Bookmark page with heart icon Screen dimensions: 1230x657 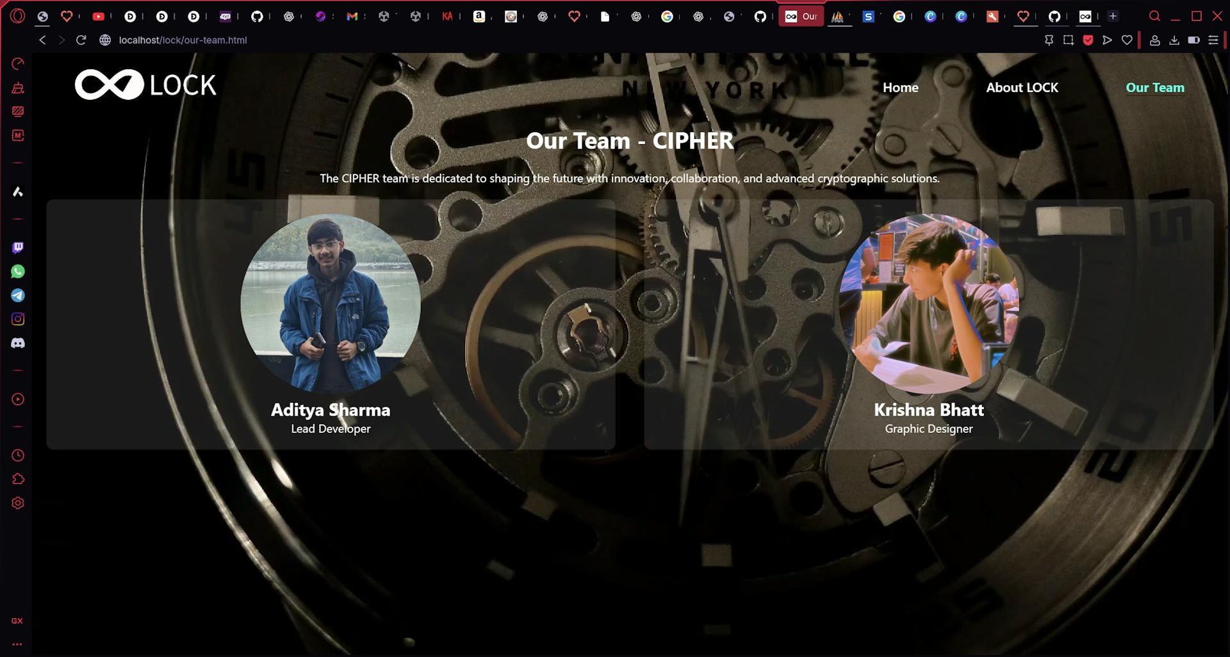point(1127,40)
